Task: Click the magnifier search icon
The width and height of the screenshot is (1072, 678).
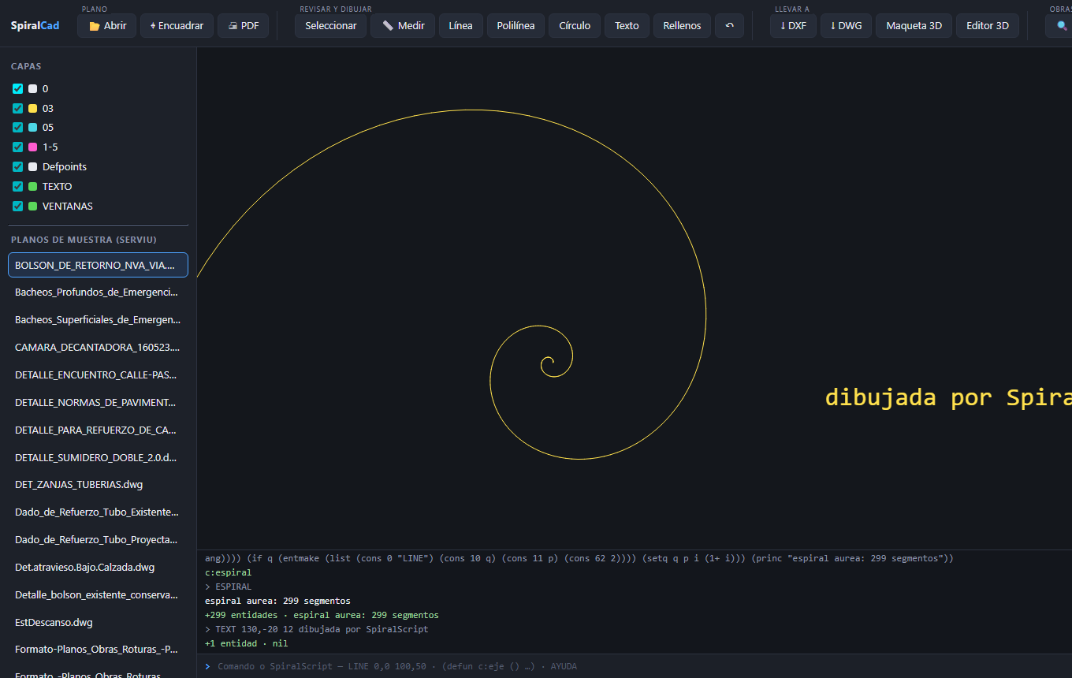Action: 1061,26
